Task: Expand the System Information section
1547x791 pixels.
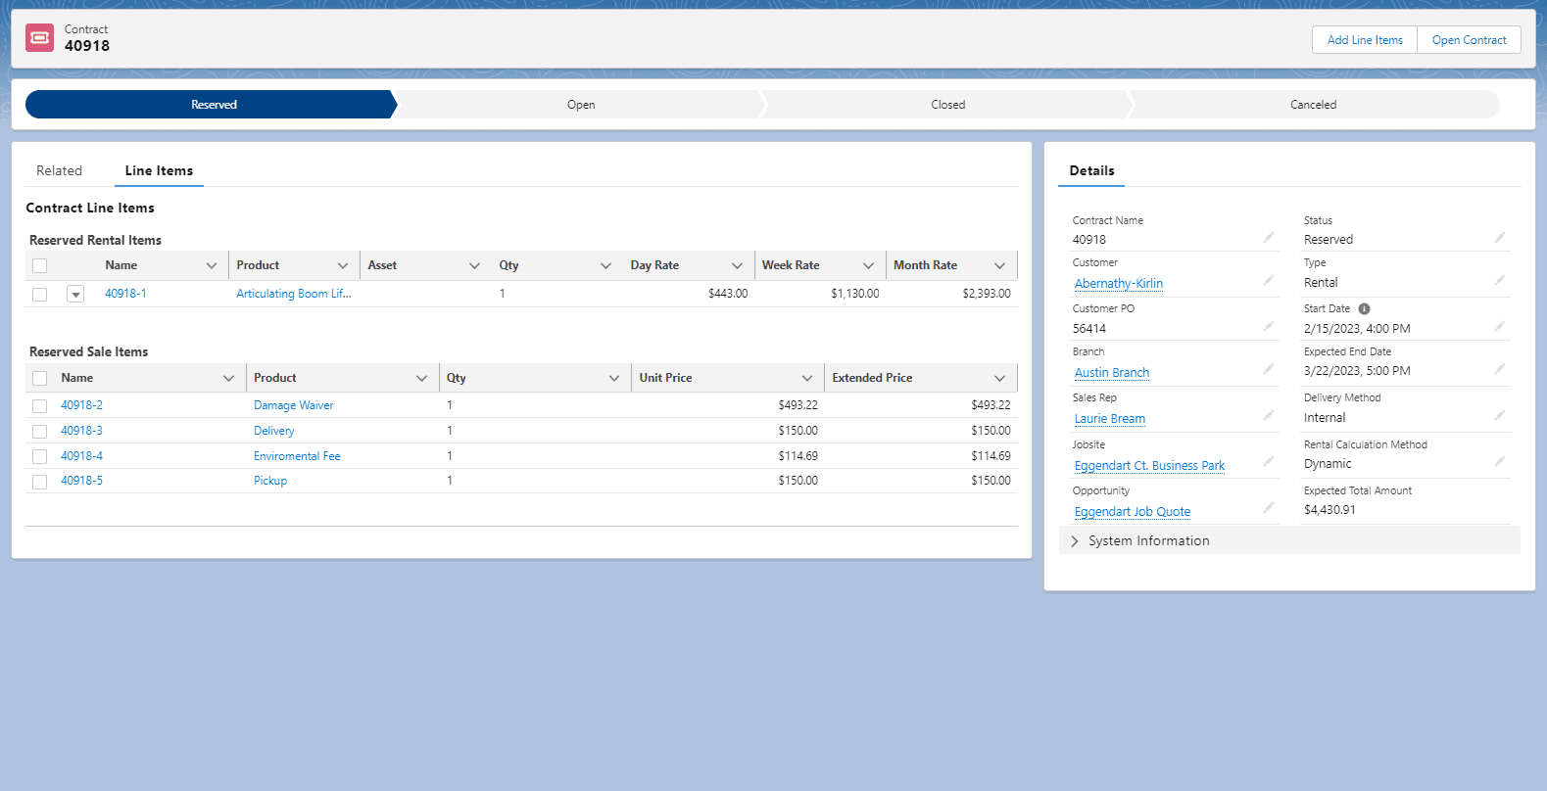Action: coord(1075,541)
